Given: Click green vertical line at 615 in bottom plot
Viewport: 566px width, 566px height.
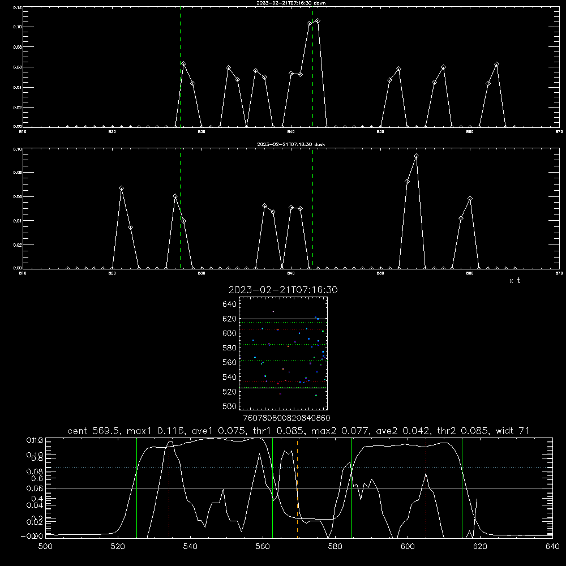Looking at the screenshot, I should 462,488.
